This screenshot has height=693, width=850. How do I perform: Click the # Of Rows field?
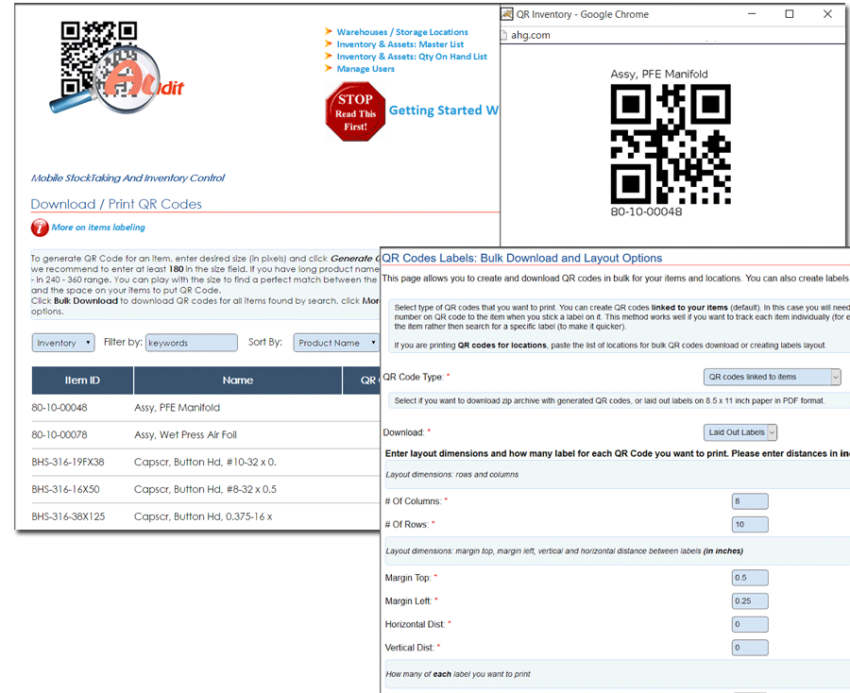click(x=750, y=525)
